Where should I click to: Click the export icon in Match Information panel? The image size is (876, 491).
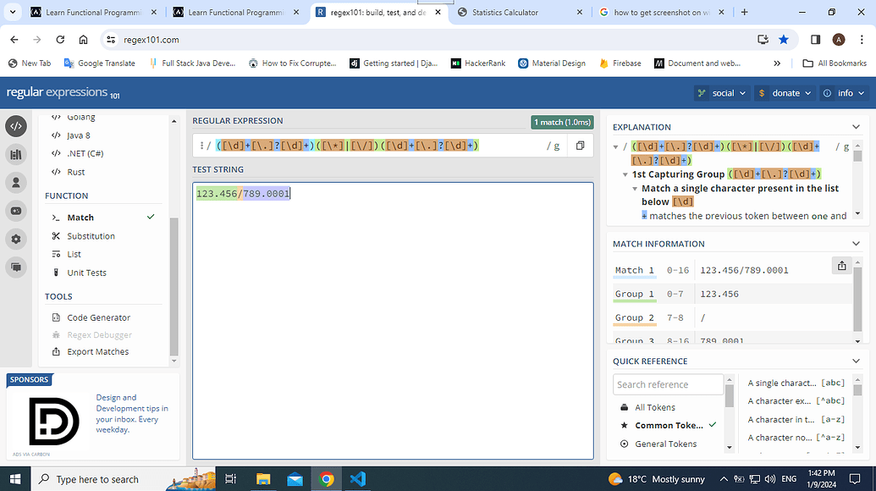tap(841, 265)
